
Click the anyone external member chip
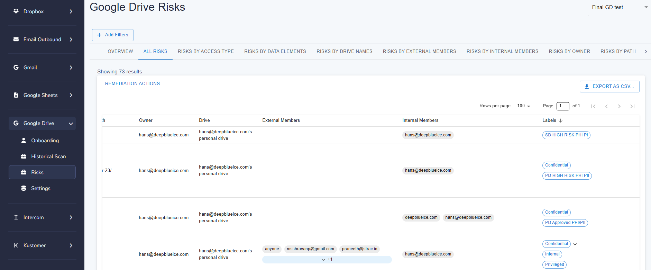272,249
